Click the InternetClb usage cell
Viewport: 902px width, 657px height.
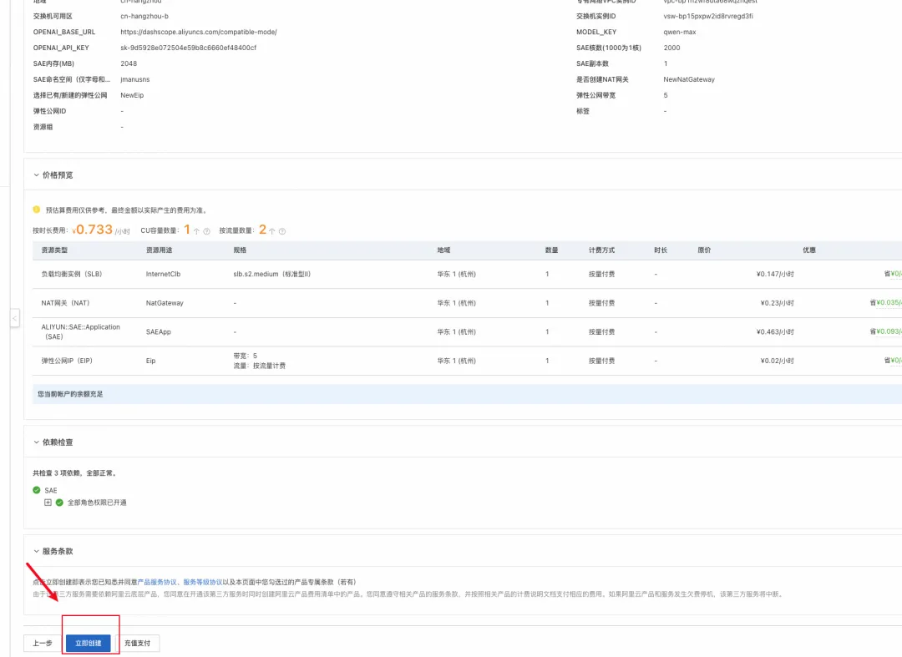[163, 274]
